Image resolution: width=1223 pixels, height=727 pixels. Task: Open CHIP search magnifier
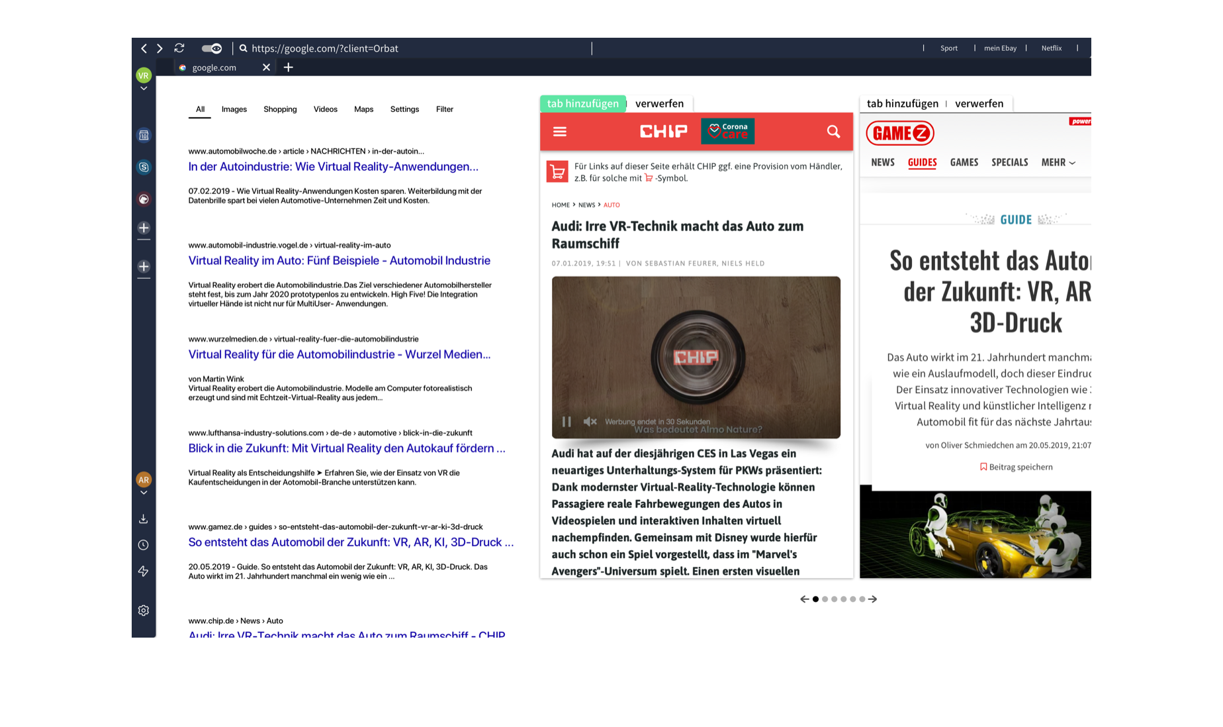pos(833,132)
